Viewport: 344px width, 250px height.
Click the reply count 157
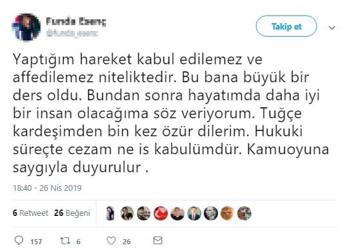(36, 242)
